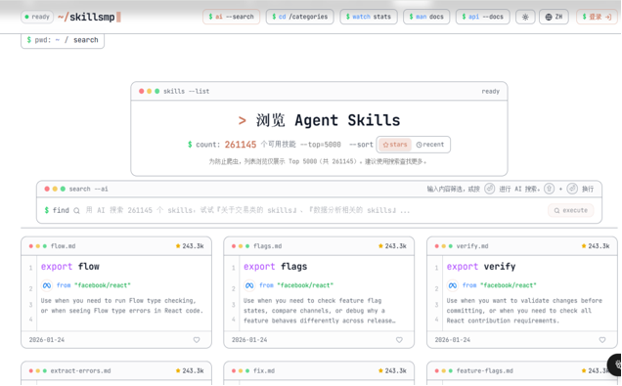
Task: Favorite the flags.md skill with heart icon
Action: click(x=399, y=340)
